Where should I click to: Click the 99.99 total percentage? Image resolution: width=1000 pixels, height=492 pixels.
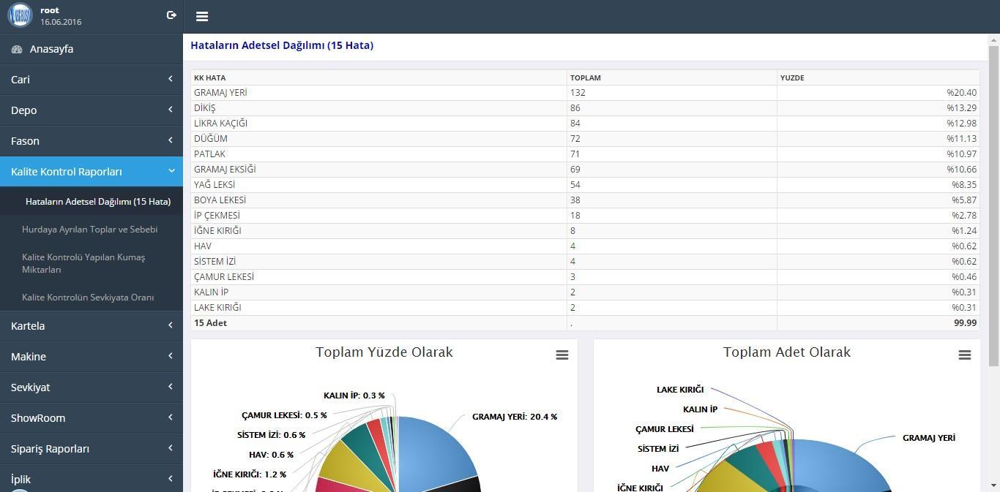click(x=965, y=323)
